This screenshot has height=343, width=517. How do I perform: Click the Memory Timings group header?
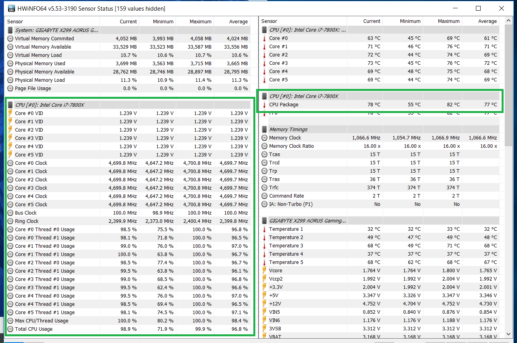(x=379, y=129)
